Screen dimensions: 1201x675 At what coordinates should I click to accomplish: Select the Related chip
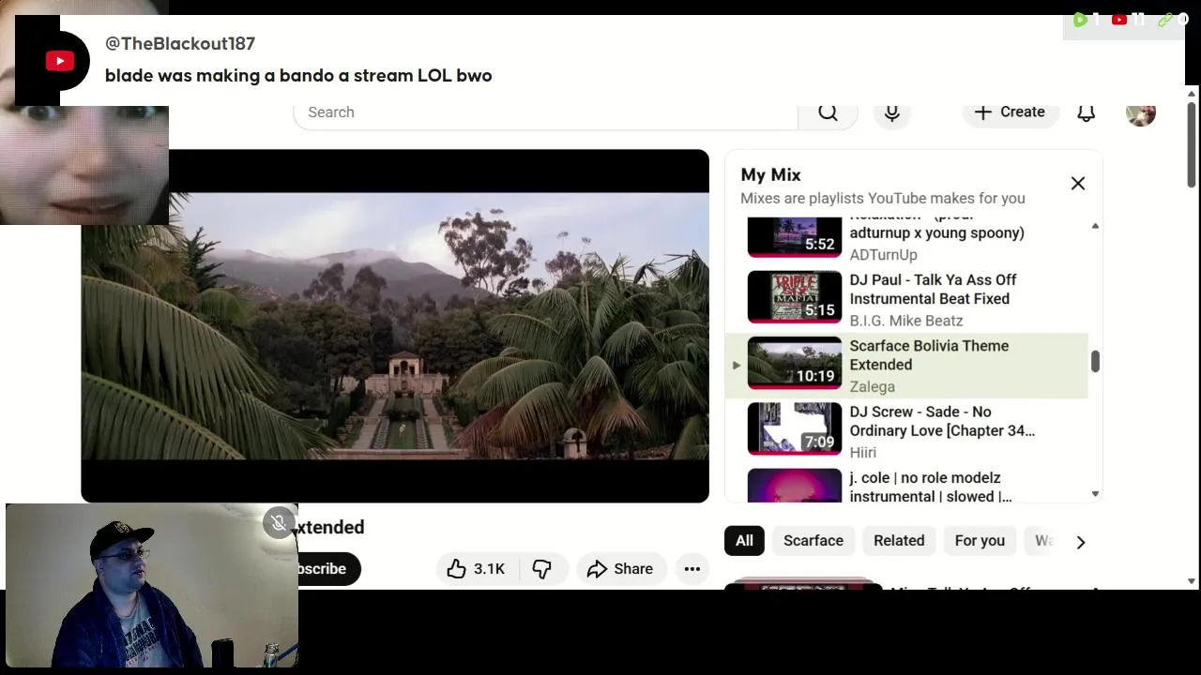[899, 541]
